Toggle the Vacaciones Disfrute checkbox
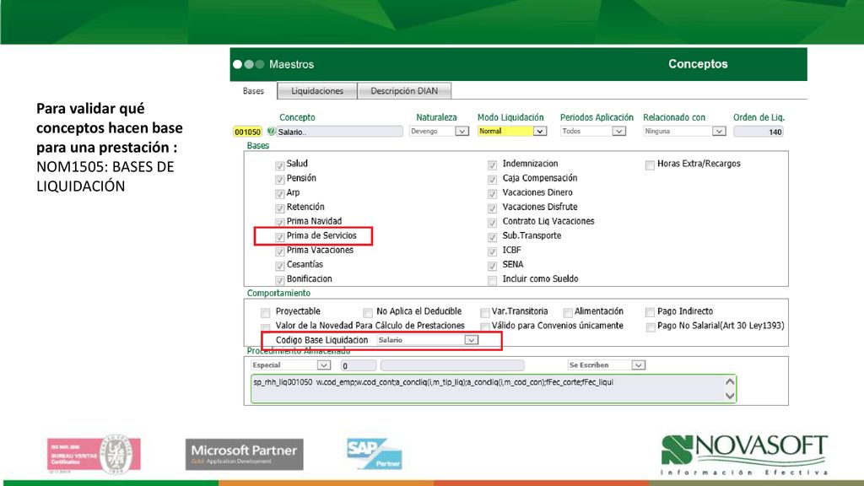 tap(492, 208)
